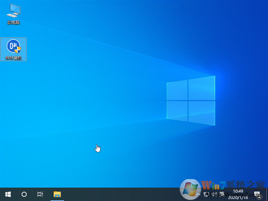Launch File Explorer from the taskbar

(57, 194)
